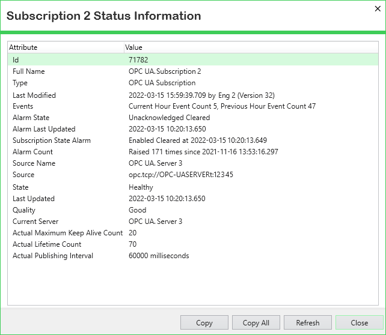The height and width of the screenshot is (335, 386).
Task: Refresh the subscription status information
Action: (x=307, y=322)
